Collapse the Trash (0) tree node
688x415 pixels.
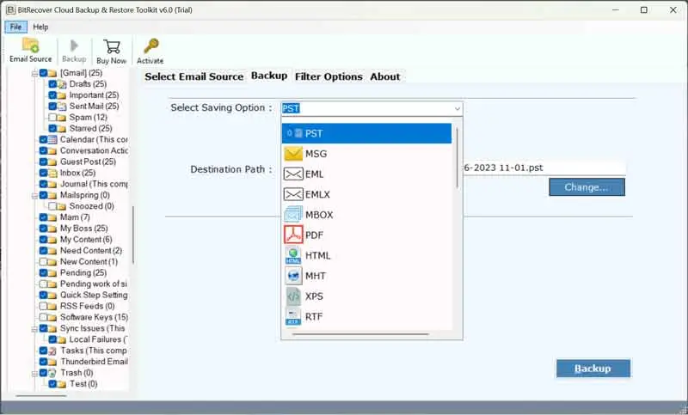[34, 374]
